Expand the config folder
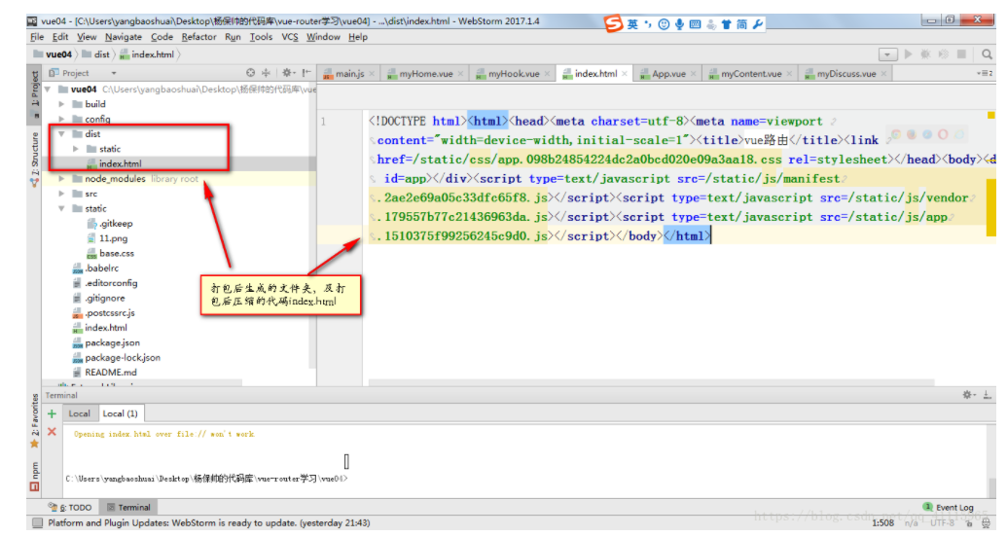The width and height of the screenshot is (1007, 537). click(x=61, y=119)
